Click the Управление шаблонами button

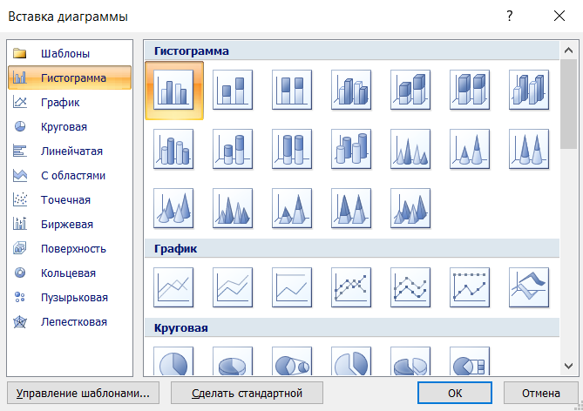(83, 393)
